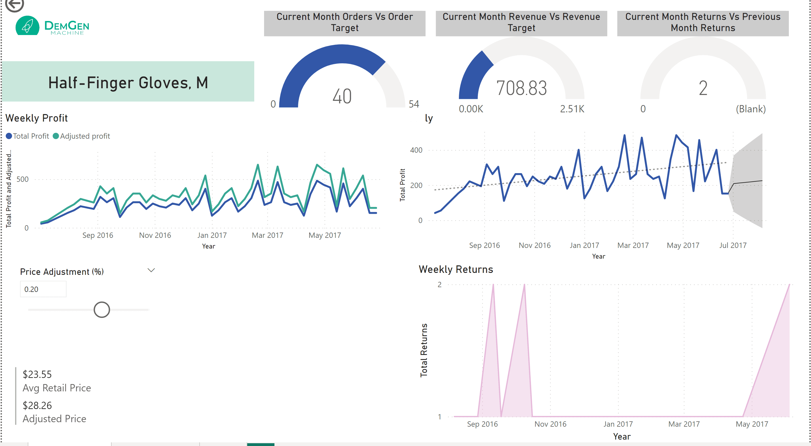Image resolution: width=811 pixels, height=446 pixels.
Task: Click the Weekly Returns chart title
Action: pos(456,269)
